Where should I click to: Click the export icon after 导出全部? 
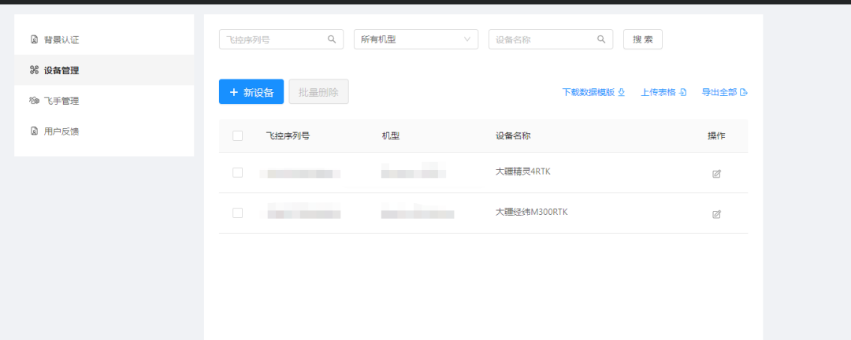[x=744, y=92]
